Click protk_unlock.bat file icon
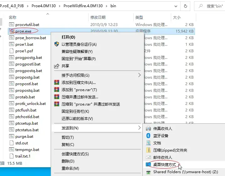This screenshot has height=176, width=225. click(12, 104)
